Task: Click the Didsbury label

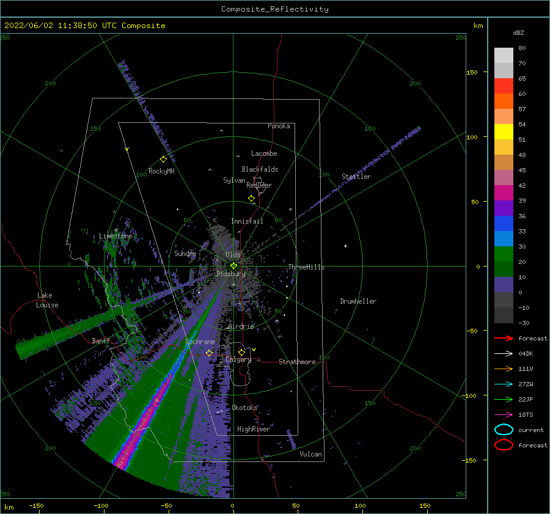Action: pyautogui.click(x=231, y=274)
